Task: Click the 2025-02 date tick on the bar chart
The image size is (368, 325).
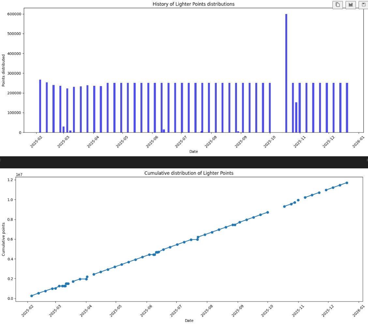Action: [x=37, y=142]
